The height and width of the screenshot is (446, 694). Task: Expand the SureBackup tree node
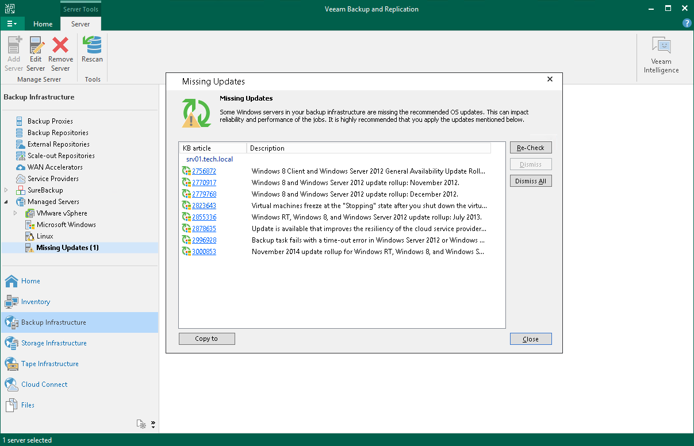(x=6, y=190)
